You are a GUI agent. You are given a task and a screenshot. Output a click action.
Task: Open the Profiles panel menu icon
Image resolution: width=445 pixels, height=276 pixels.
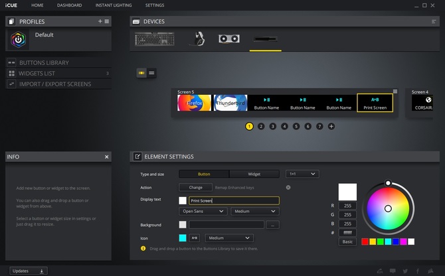107,21
